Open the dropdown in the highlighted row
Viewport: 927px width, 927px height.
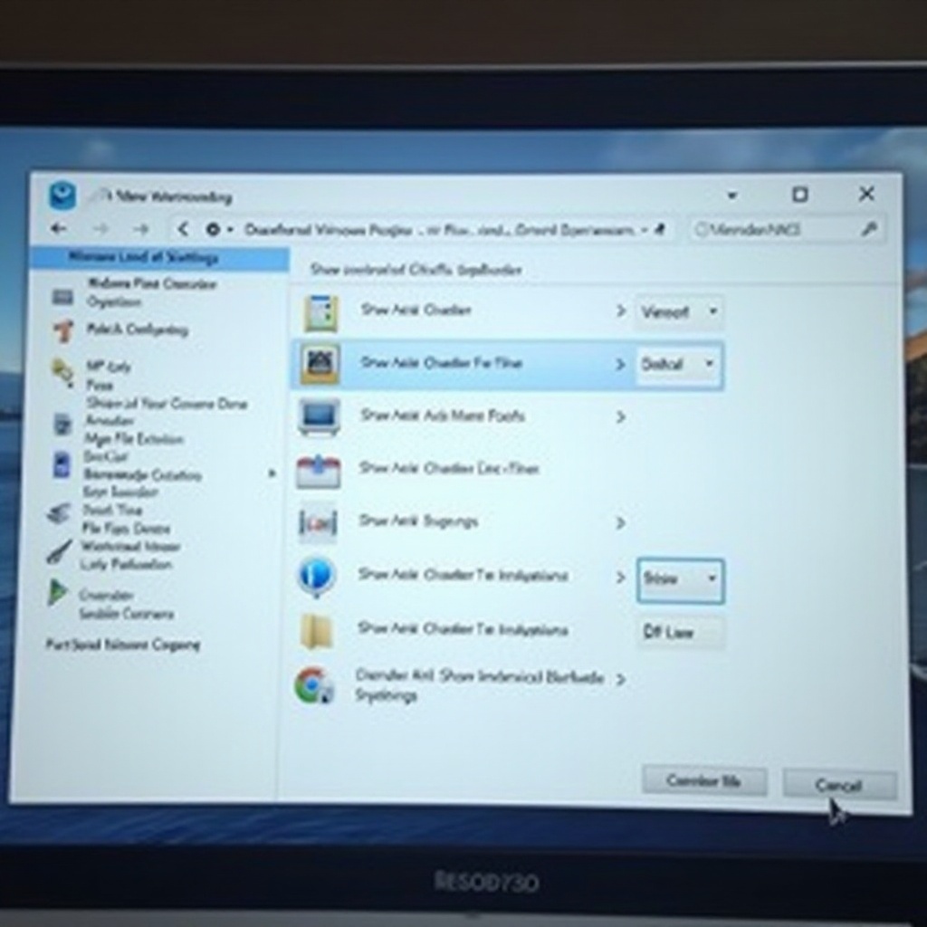click(679, 364)
